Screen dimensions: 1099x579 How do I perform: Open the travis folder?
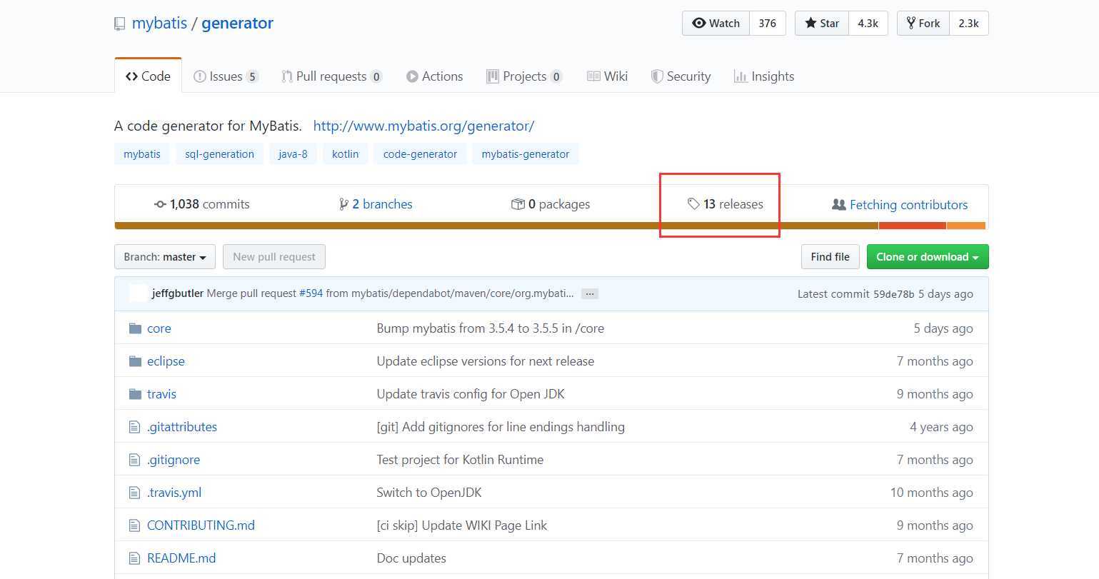[161, 394]
